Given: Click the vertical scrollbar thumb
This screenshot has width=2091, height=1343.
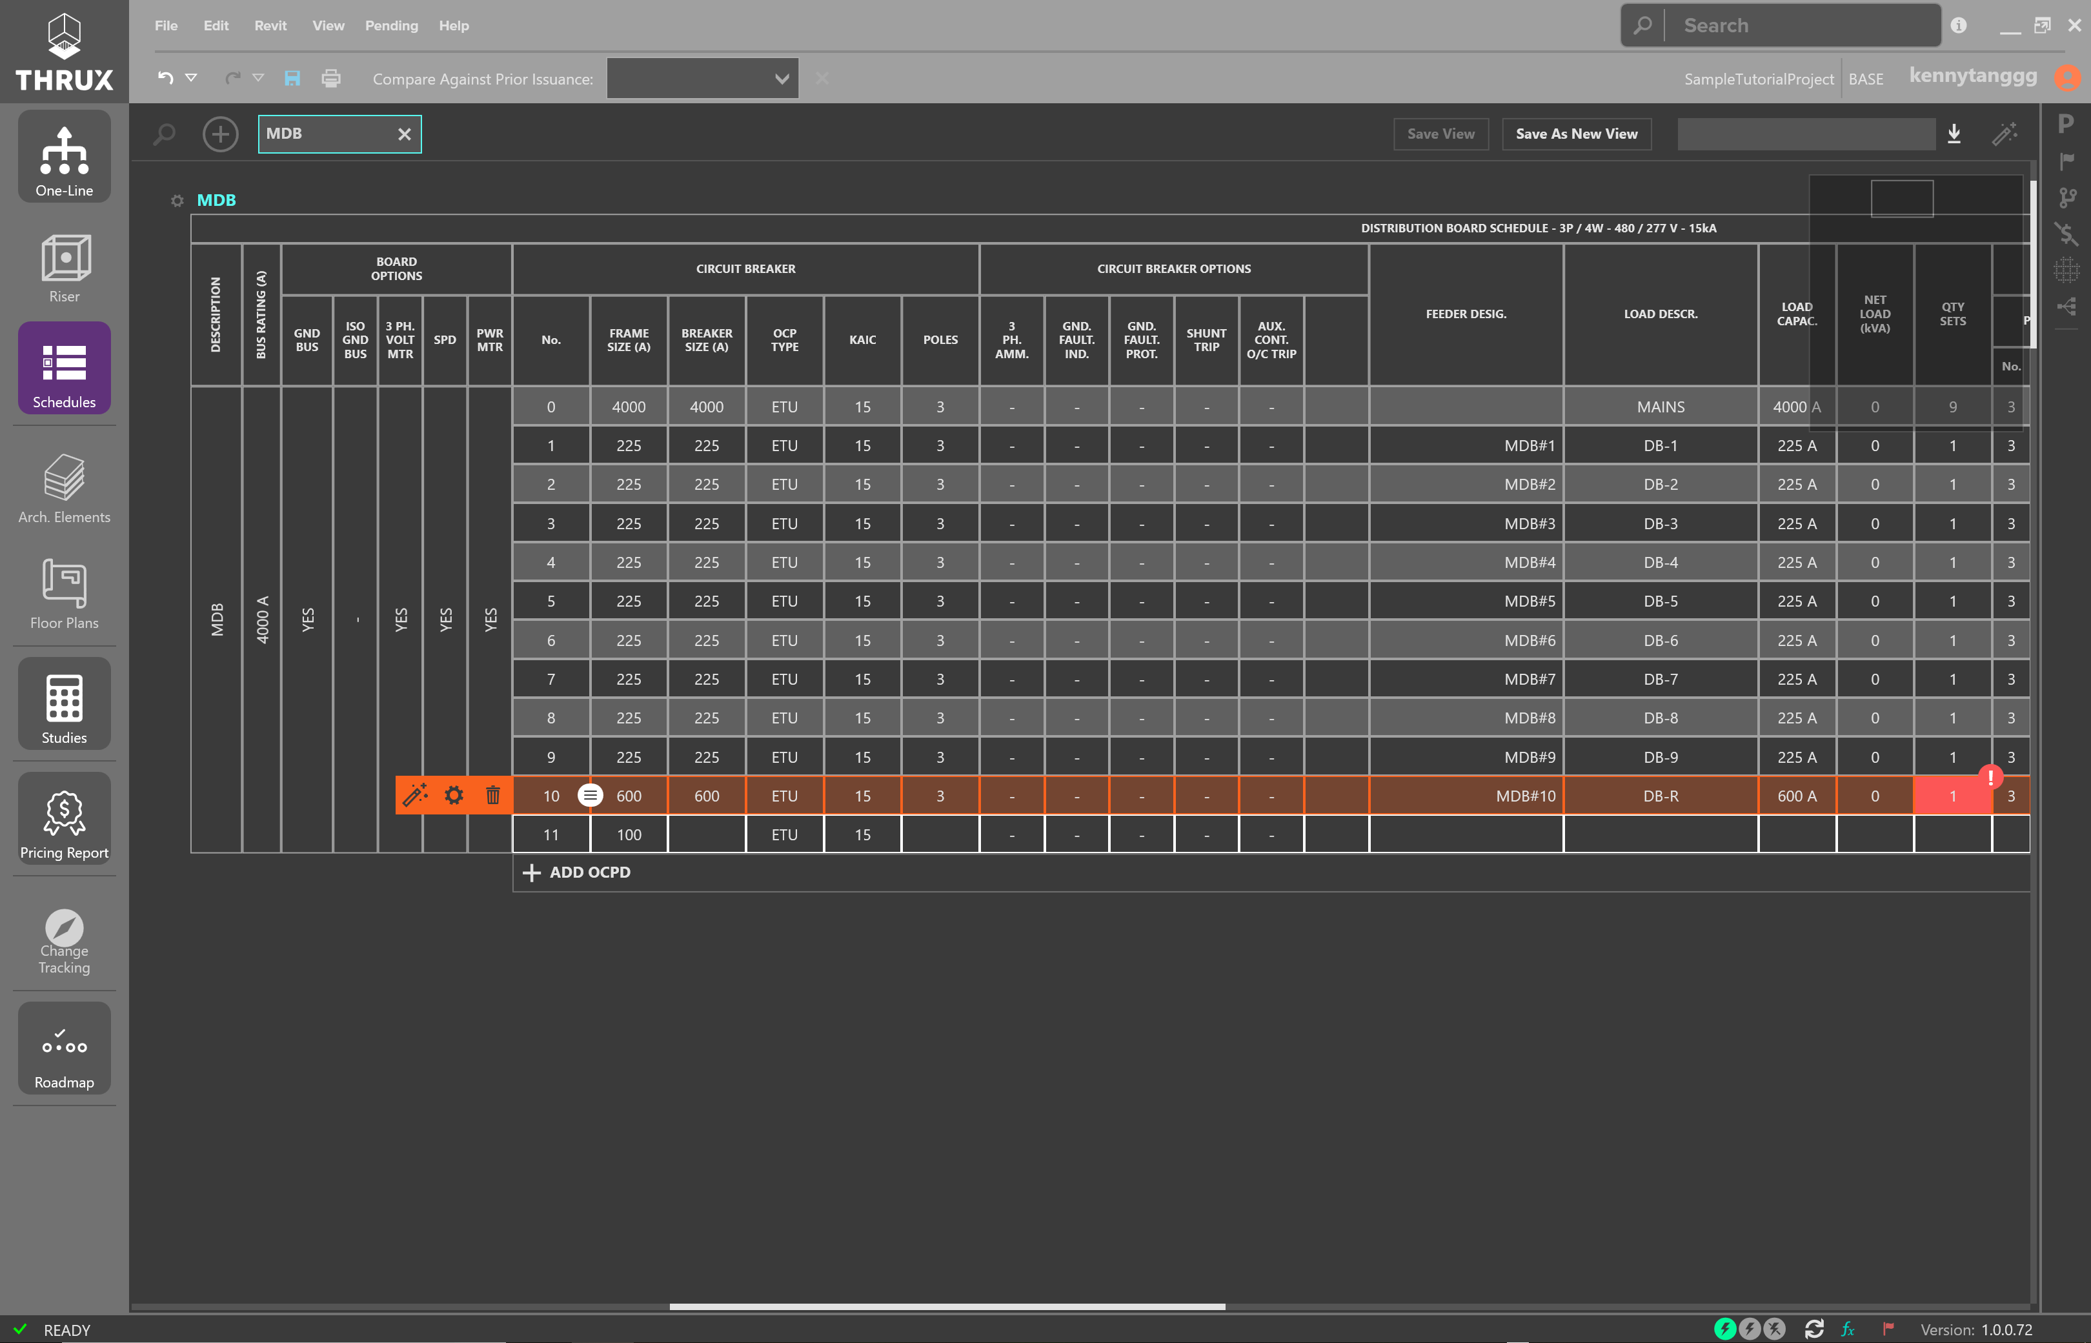Looking at the screenshot, I should (2034, 264).
